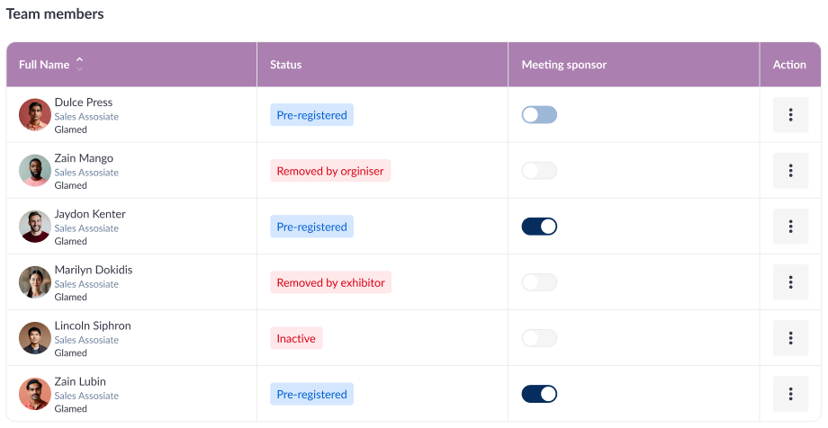Toggle meeting sponsor for Zain Mango

539,171
